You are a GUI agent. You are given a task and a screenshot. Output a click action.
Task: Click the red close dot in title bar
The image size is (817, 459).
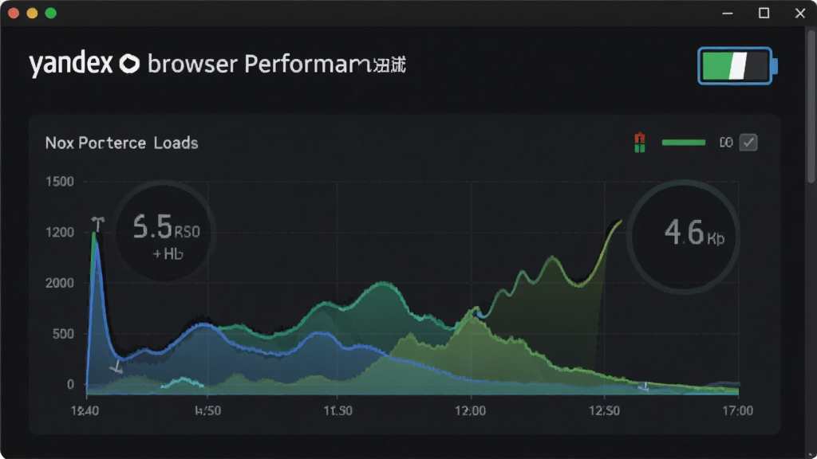coord(14,13)
